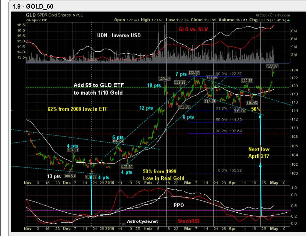Click the '117.34' price tag

[210, 101]
